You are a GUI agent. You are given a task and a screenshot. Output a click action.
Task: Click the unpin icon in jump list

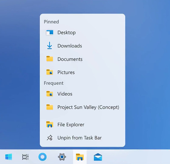point(50,138)
